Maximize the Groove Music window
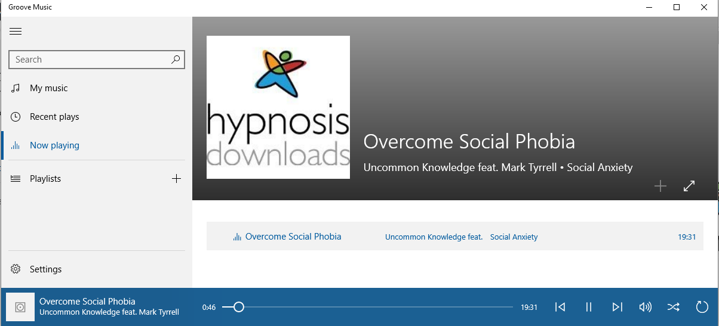The image size is (719, 326). click(677, 7)
